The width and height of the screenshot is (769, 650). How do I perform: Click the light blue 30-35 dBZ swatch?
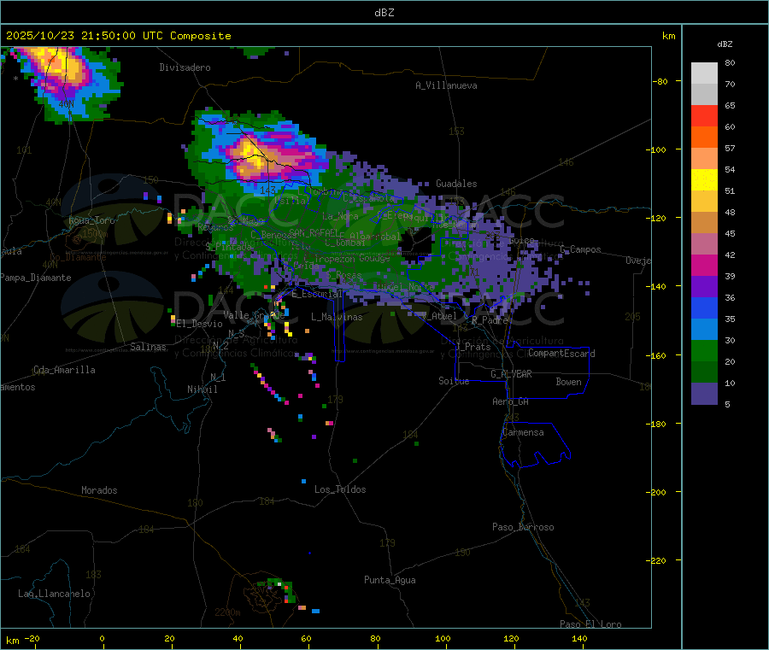(704, 330)
